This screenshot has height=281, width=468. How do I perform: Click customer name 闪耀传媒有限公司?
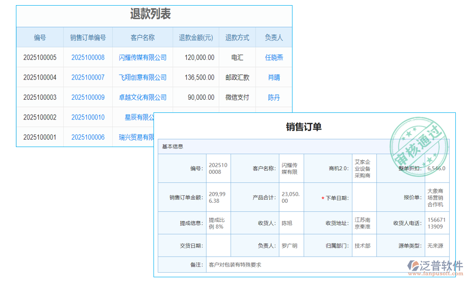(x=142, y=57)
